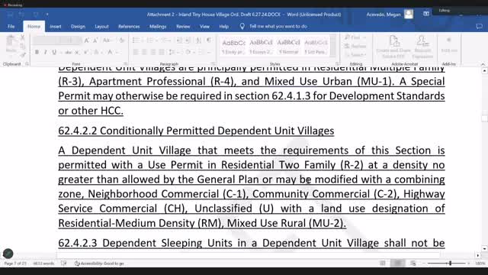Toggle Align Left for paragraph
The height and width of the screenshot is (275, 488).
coord(136,52)
